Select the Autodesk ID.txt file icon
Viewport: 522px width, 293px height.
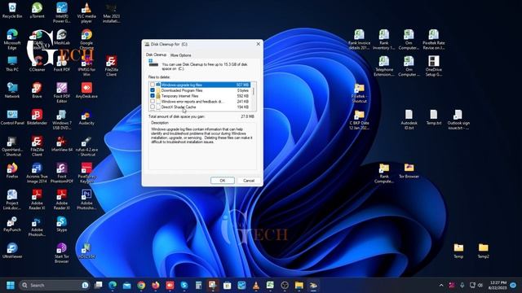point(409,120)
